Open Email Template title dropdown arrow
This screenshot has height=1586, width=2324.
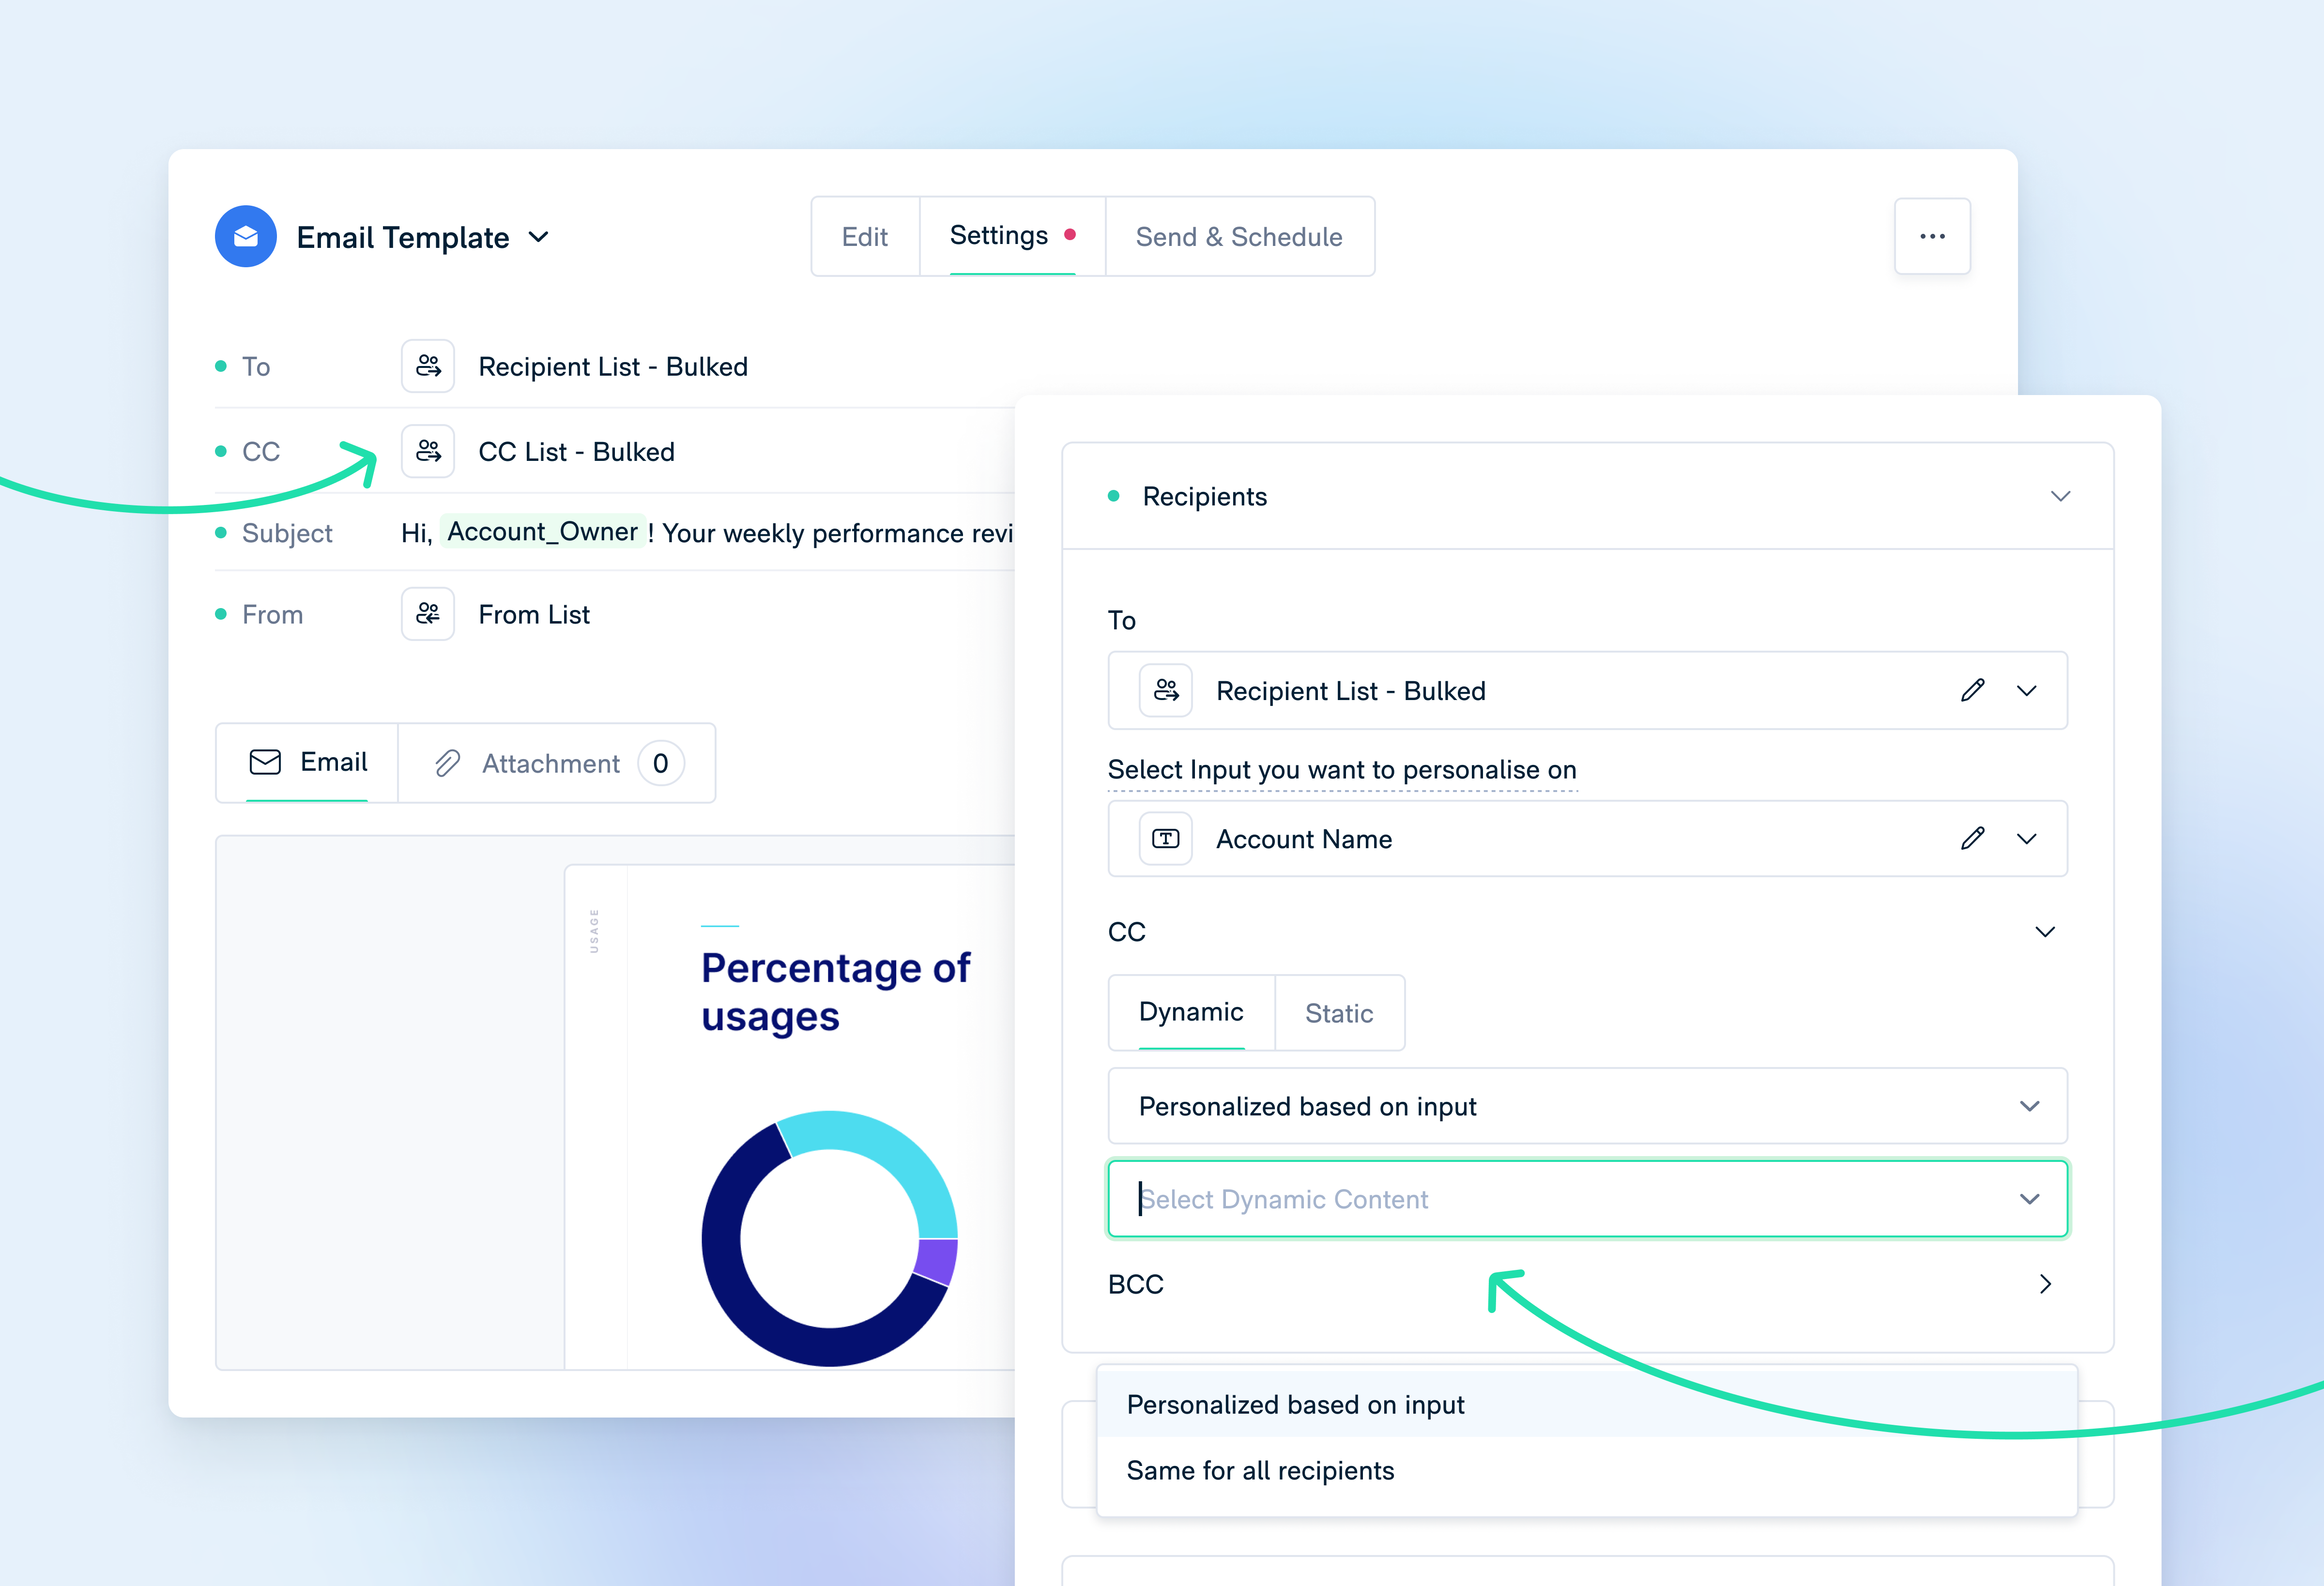tap(539, 237)
